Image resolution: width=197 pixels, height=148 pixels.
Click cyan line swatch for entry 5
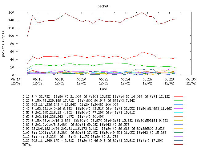[178, 112]
